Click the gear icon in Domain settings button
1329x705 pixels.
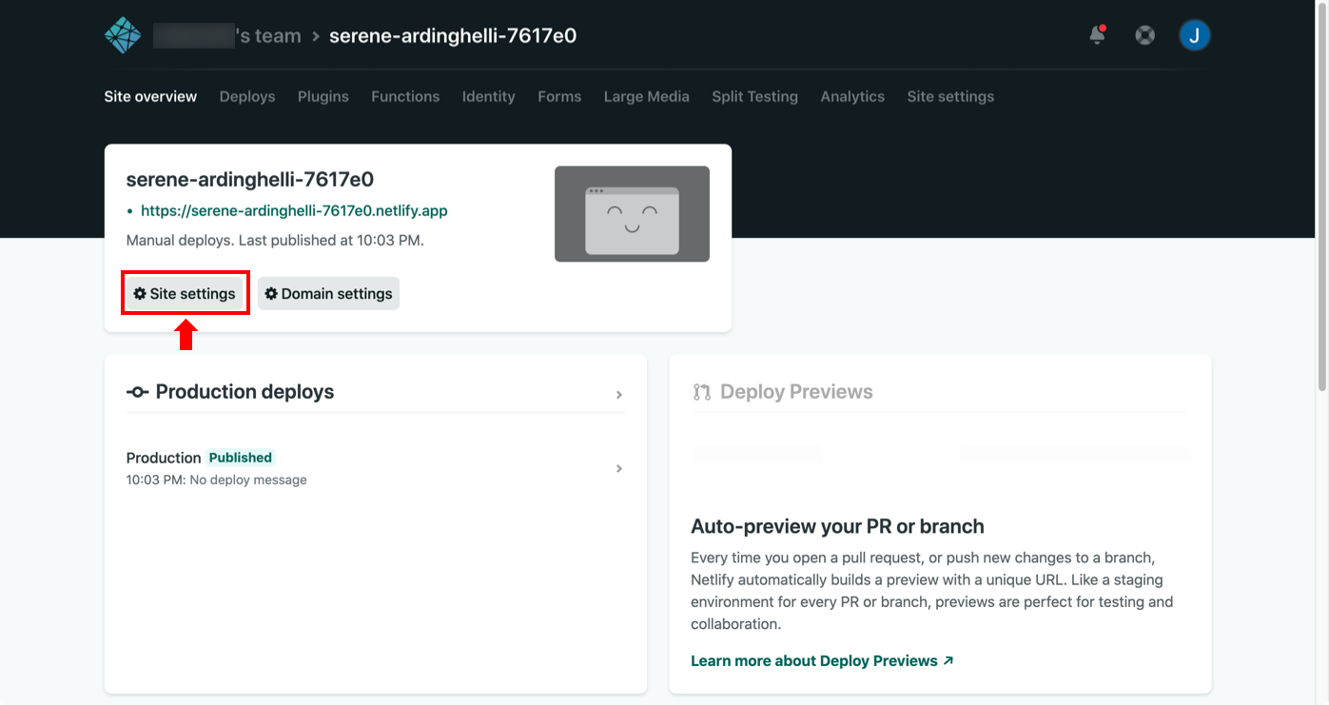coord(271,294)
